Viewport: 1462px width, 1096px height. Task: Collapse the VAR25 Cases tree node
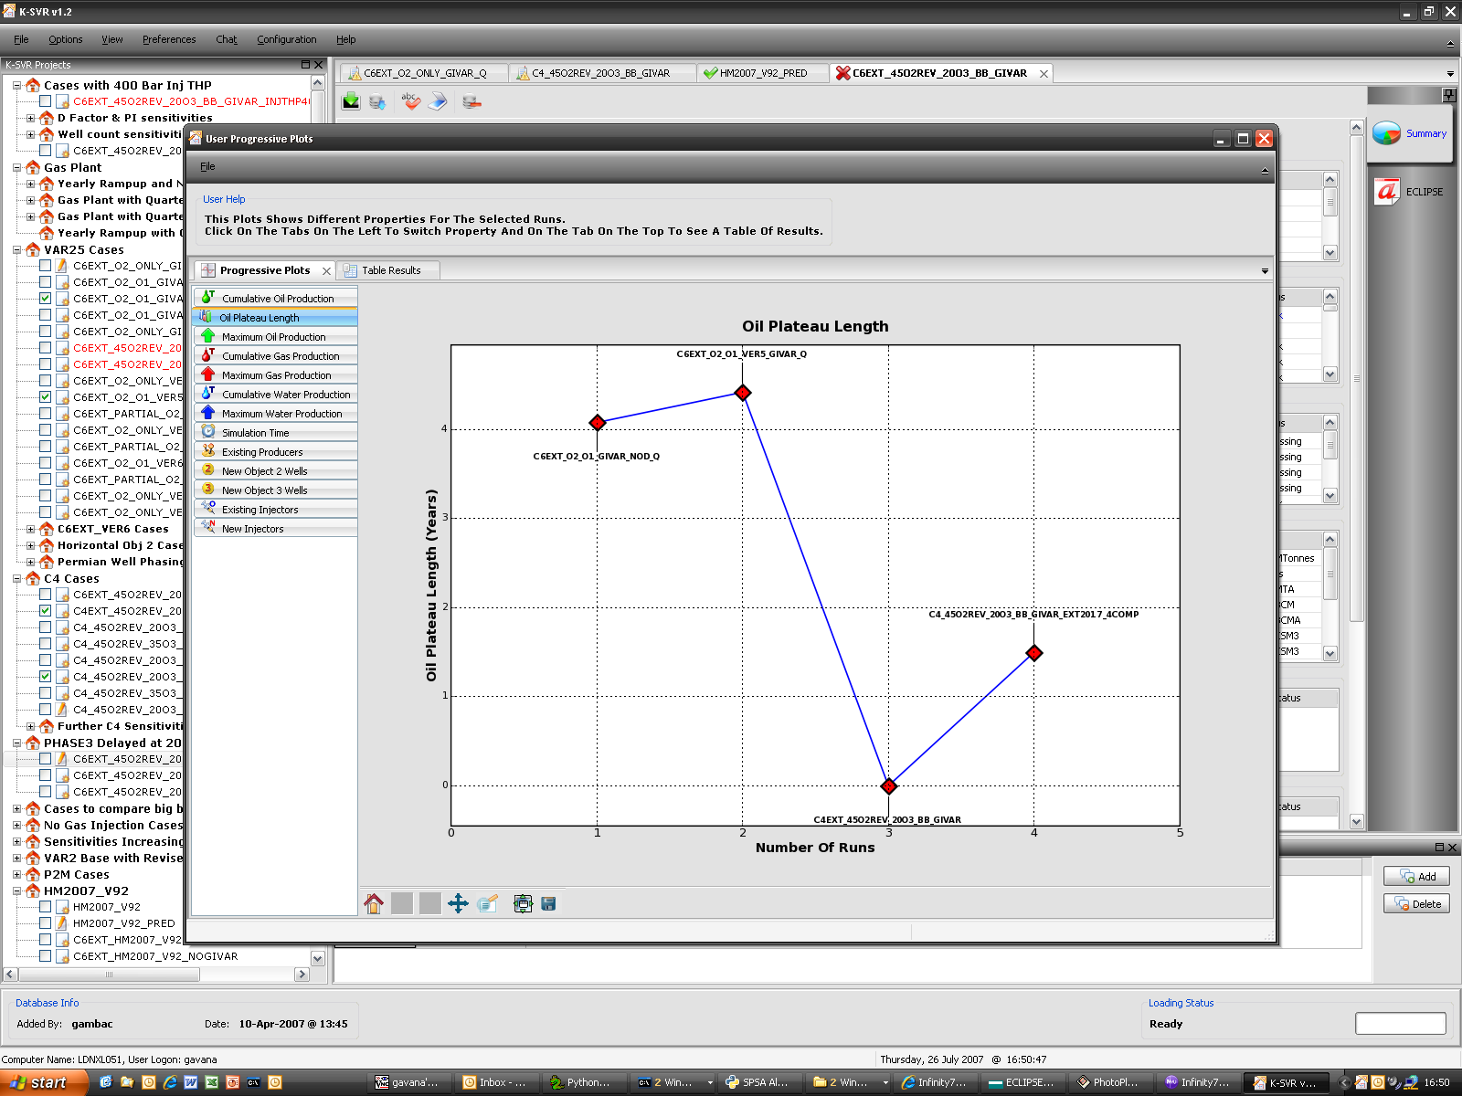17,249
